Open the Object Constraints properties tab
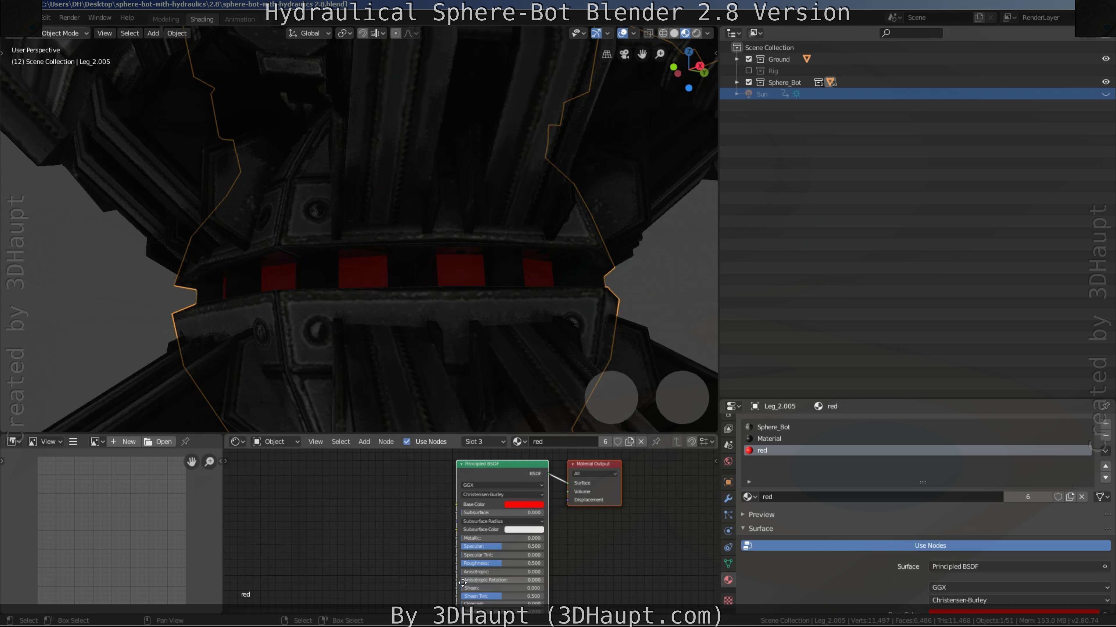This screenshot has width=1116, height=627. (728, 547)
